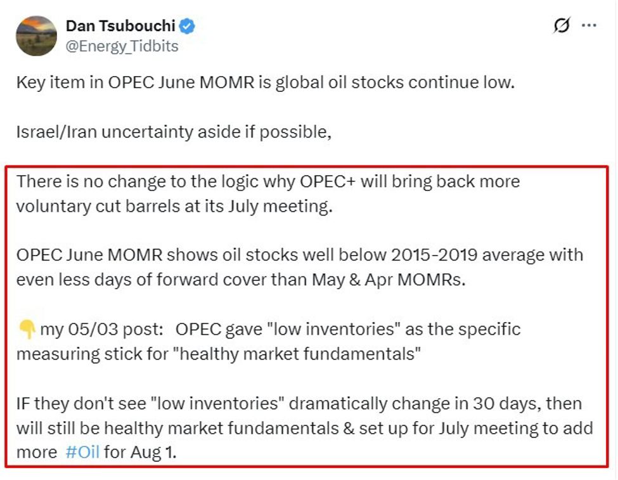Click the "voluntary cut barrels" line
The image size is (618, 480).
coord(174,207)
